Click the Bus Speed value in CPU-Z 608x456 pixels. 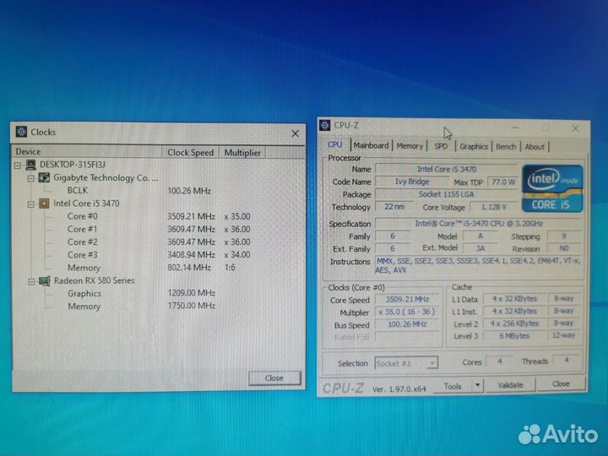407,324
